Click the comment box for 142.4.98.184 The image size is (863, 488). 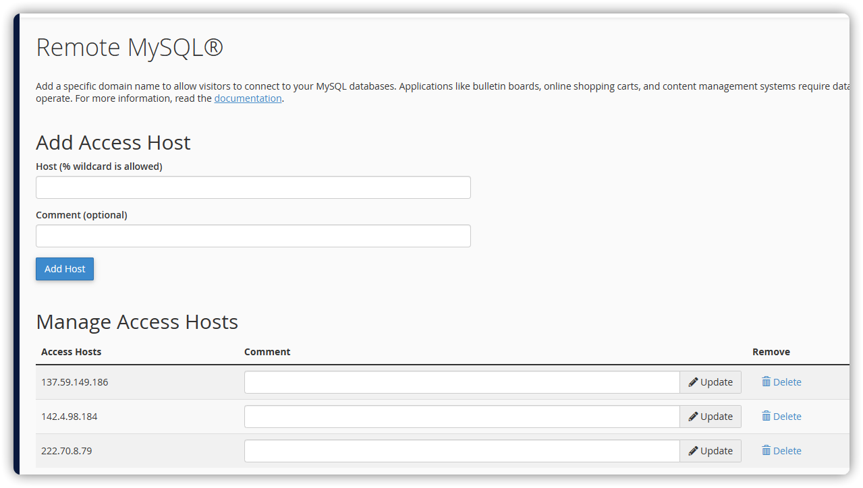coord(462,417)
